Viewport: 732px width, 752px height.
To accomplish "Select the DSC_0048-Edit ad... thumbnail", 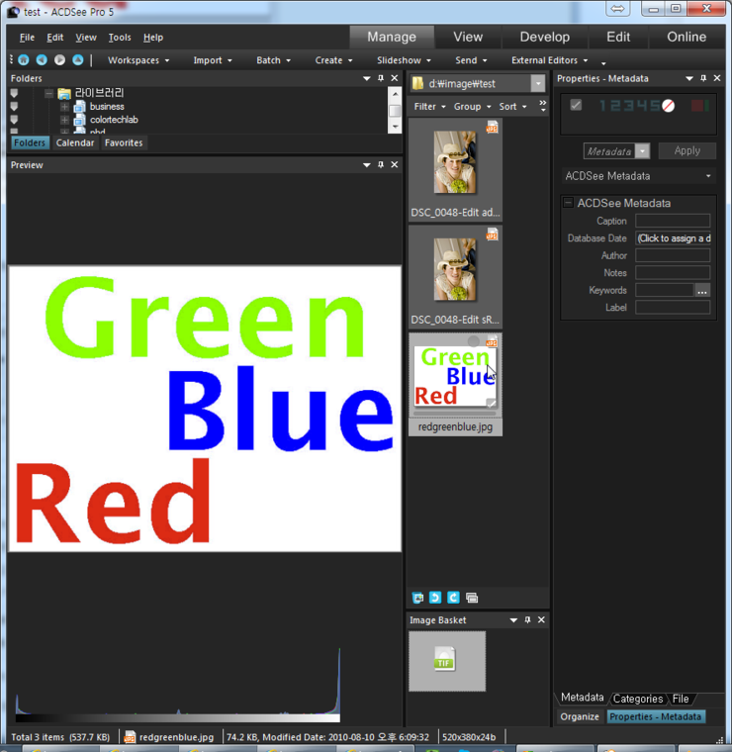I will (x=455, y=170).
